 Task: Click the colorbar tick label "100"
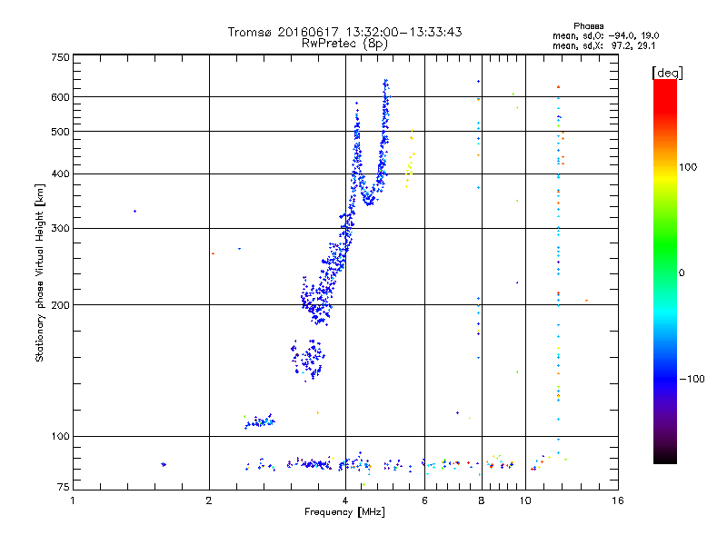(688, 167)
